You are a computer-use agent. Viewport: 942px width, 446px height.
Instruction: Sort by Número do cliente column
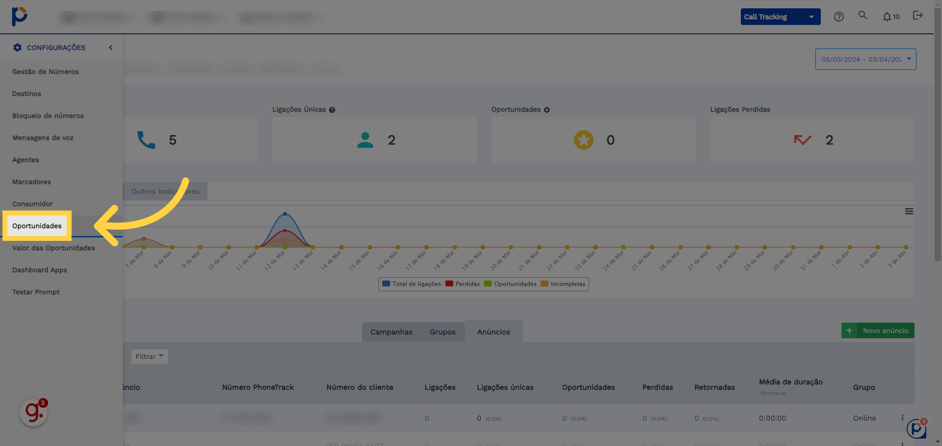pyautogui.click(x=360, y=387)
